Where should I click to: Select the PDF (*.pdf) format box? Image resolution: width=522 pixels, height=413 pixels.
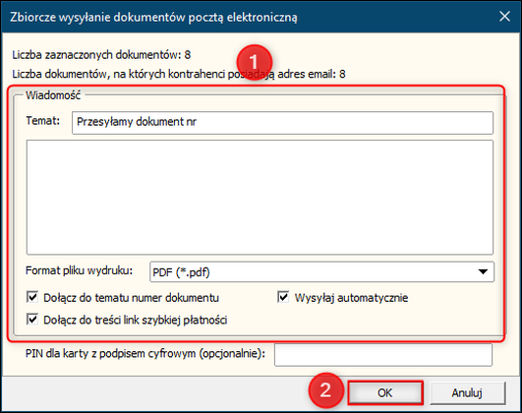click(x=321, y=271)
